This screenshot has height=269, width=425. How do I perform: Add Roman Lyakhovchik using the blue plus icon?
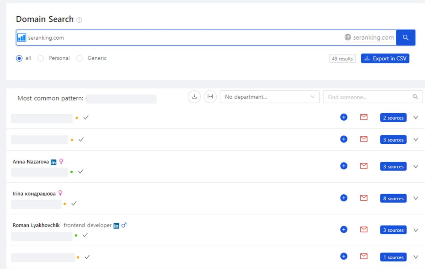pyautogui.click(x=343, y=229)
